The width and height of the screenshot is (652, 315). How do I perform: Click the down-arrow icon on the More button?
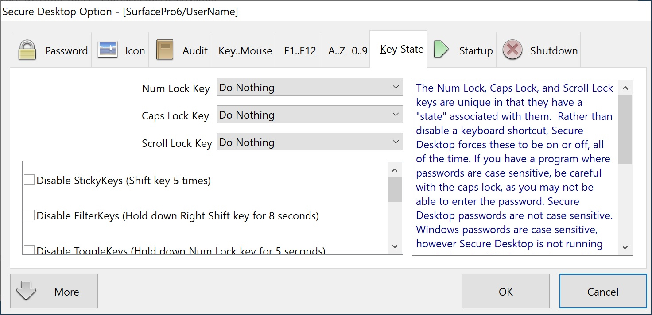tap(26, 291)
